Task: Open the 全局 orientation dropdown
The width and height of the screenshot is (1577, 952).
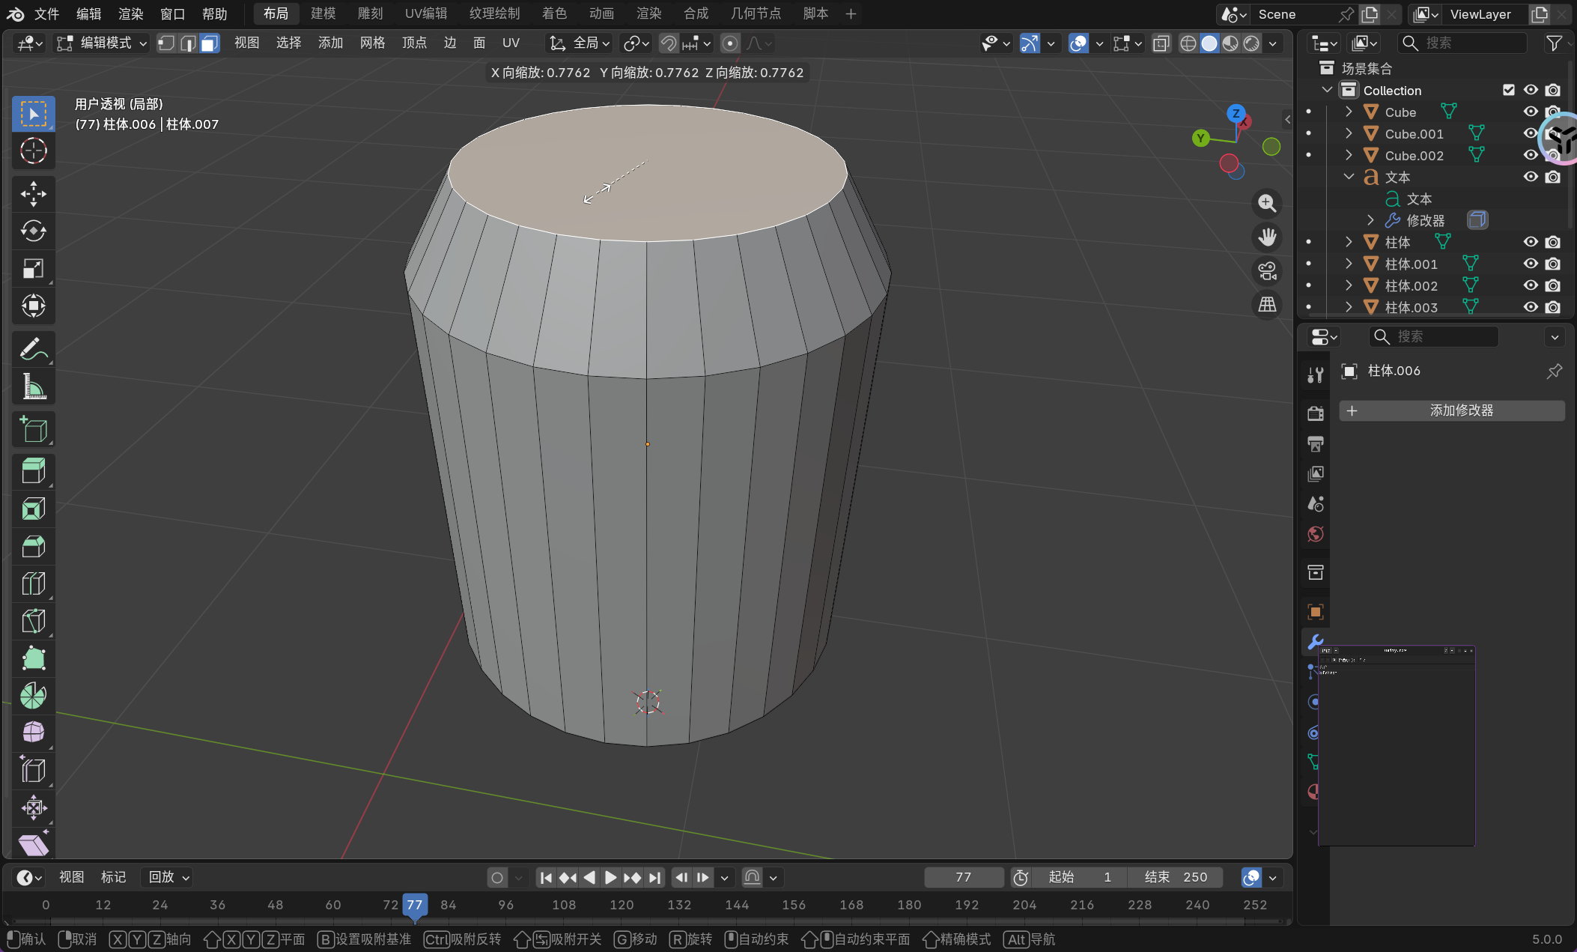Action: (x=580, y=43)
